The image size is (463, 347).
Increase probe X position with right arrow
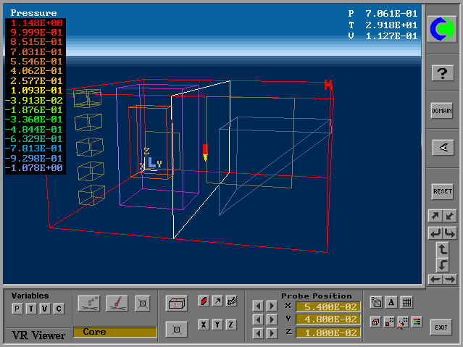(x=272, y=306)
